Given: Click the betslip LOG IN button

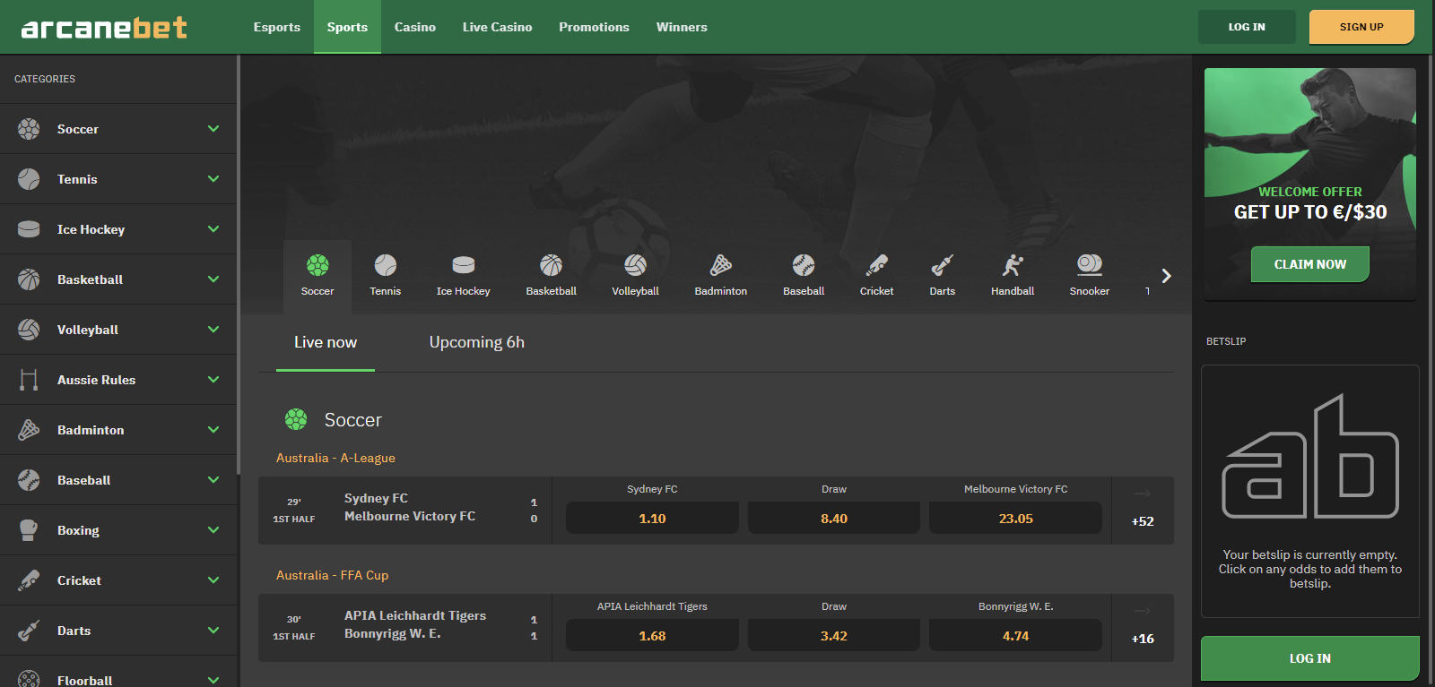Looking at the screenshot, I should pos(1310,658).
